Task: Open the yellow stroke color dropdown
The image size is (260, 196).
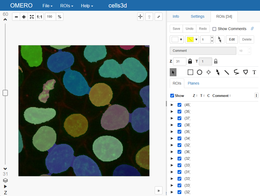Action: click(x=192, y=39)
